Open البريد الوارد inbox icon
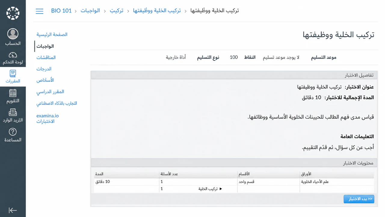Image resolution: width=385 pixels, height=217 pixels. (x=13, y=112)
